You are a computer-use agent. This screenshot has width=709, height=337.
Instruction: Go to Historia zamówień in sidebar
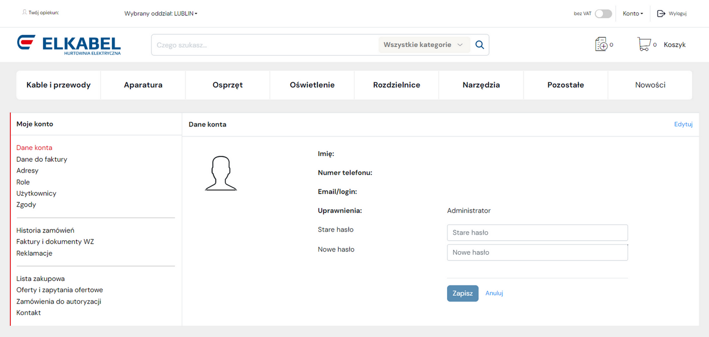tap(45, 230)
